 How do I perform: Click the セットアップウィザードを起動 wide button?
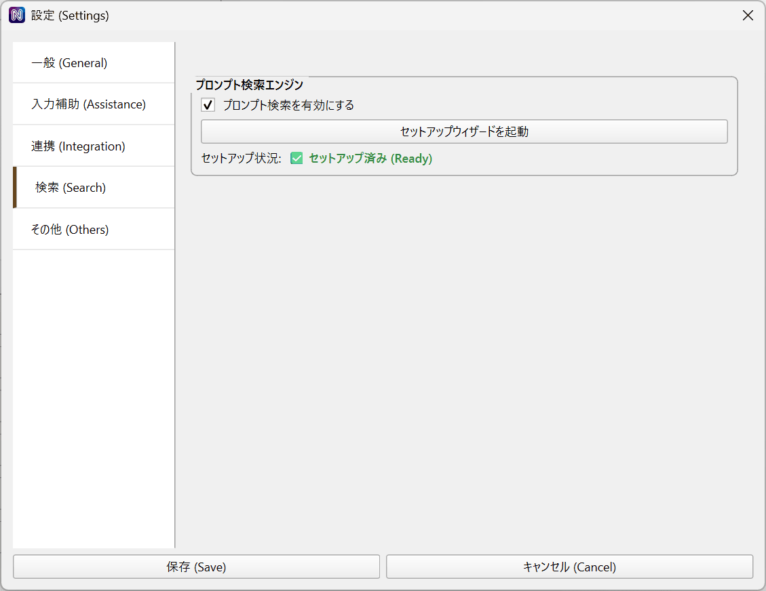[x=463, y=131]
